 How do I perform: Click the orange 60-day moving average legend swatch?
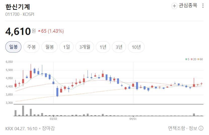coord(198,59)
